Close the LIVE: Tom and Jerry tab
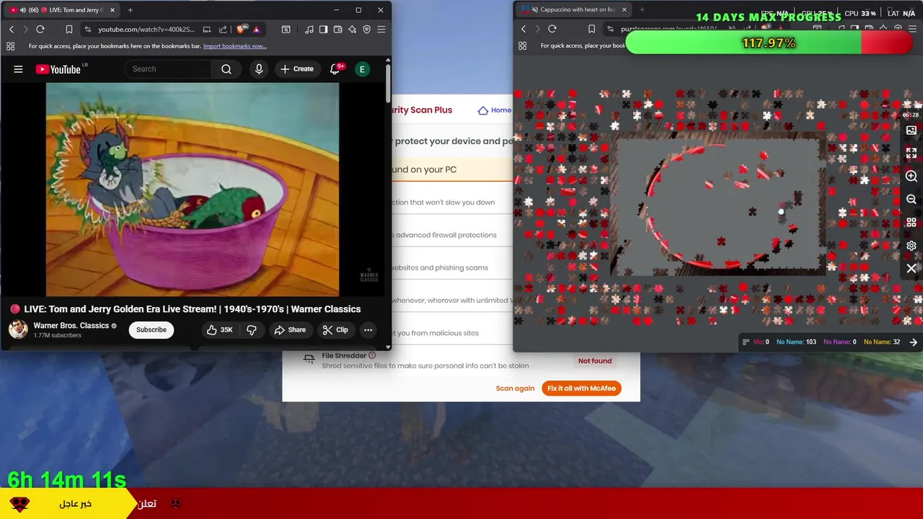The height and width of the screenshot is (519, 923). point(111,10)
